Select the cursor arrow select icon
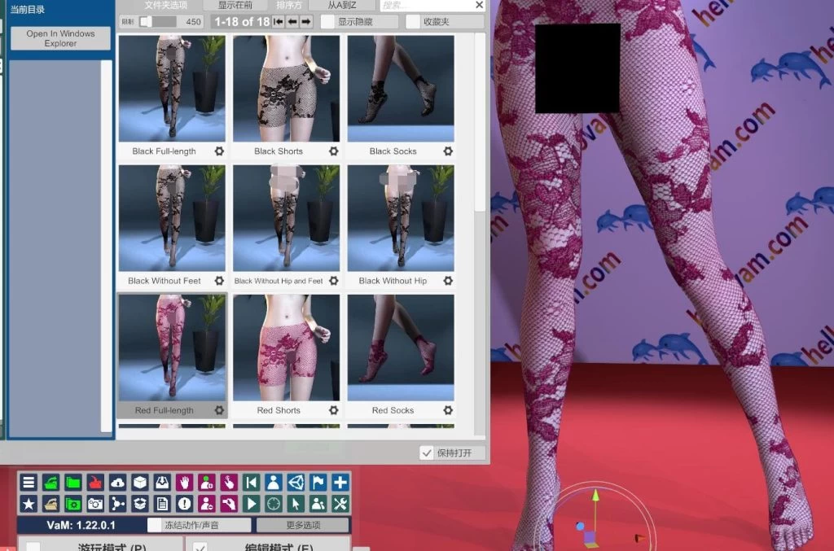This screenshot has height=551, width=834. (296, 504)
